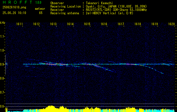This screenshot has height=112, width=177.
Task: Click the 1615 time axis marker
Action: click(87, 24)
